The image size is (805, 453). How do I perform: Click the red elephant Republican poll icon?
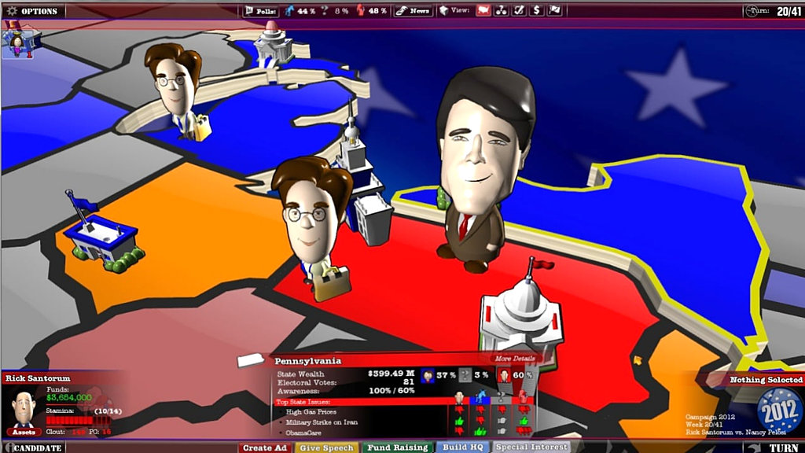[x=361, y=10]
